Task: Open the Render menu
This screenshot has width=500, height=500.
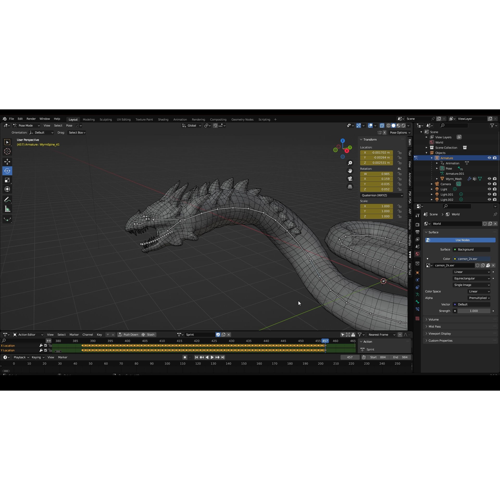Action: pos(31,119)
